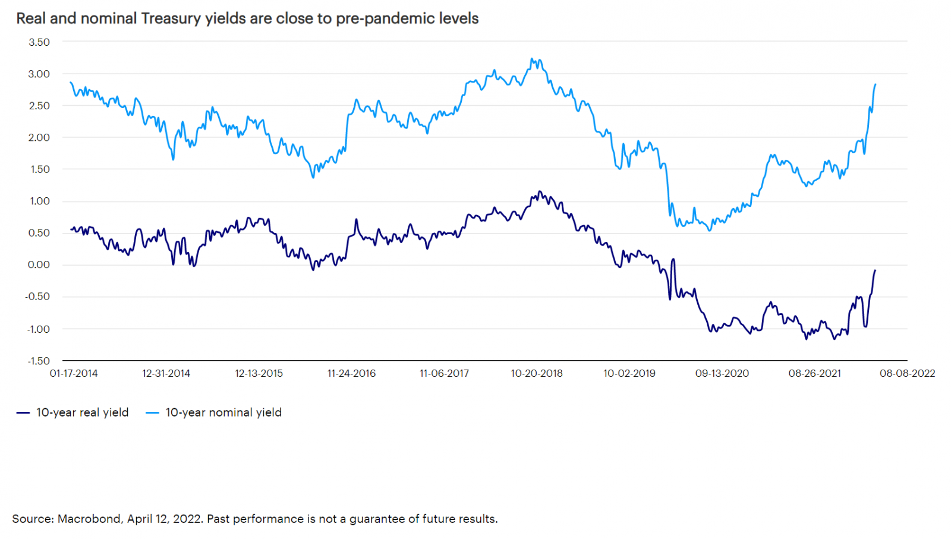Select the 08-08-2022 end date label
This screenshot has width=951, height=539.
pyautogui.click(x=908, y=373)
